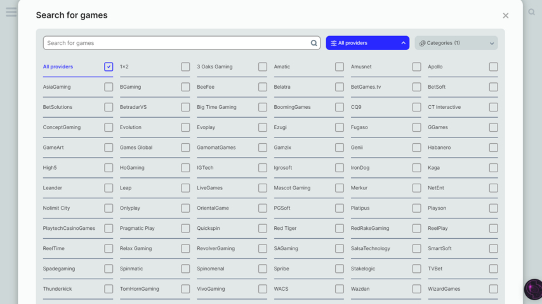Click the Evoplay provider label
Screen dimensions: 542x304
click(x=206, y=127)
